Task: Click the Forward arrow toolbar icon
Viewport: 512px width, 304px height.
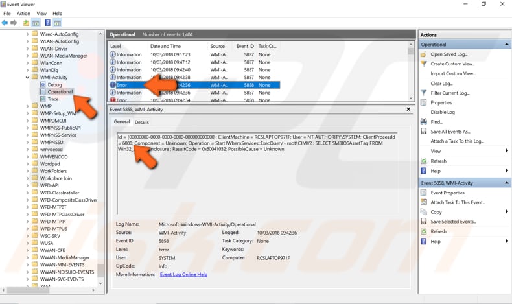Action: coord(14,23)
